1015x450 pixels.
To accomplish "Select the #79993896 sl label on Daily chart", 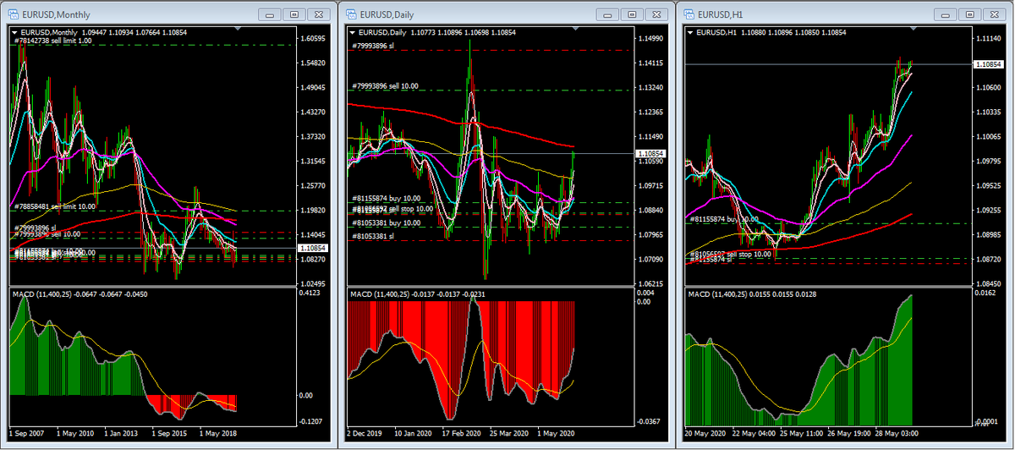I will [x=373, y=46].
